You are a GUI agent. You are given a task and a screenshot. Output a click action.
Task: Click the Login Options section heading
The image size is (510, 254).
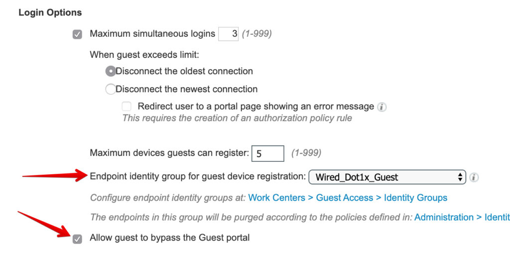pyautogui.click(x=50, y=12)
